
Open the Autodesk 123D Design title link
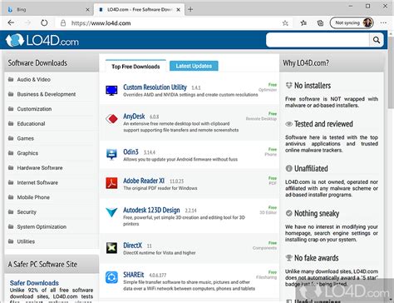pos(151,210)
